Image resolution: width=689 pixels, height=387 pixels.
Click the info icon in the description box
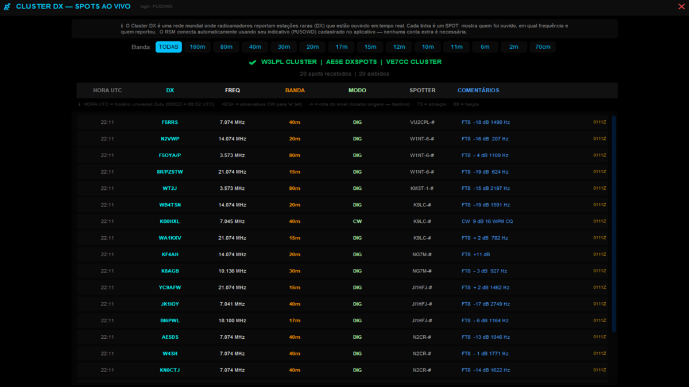122,26
